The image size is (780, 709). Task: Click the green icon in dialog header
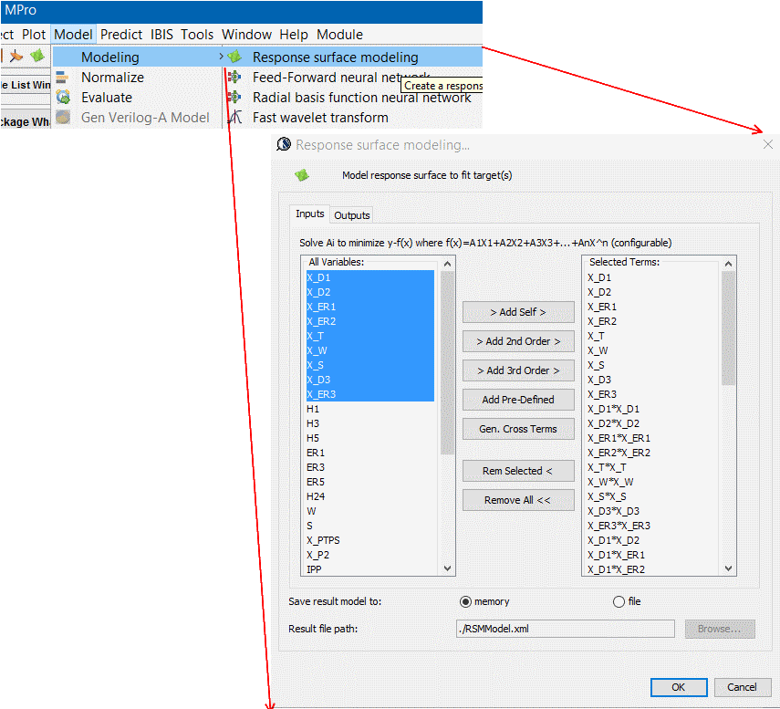pos(302,175)
